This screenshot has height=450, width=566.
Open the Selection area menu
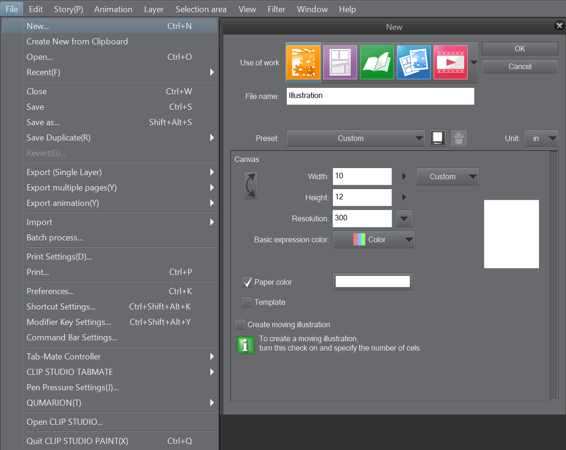pos(201,9)
